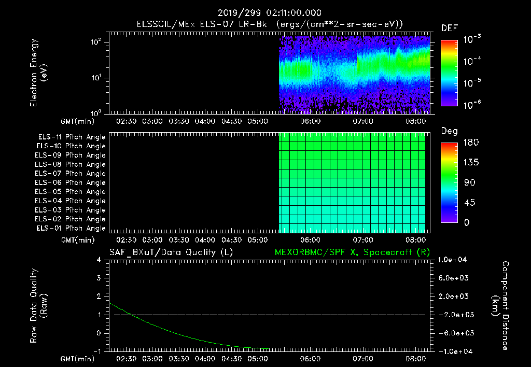This screenshot has height=367, width=531.
Task: Click the 10^-6 DEF color bar value
Action: pyautogui.click(x=472, y=104)
